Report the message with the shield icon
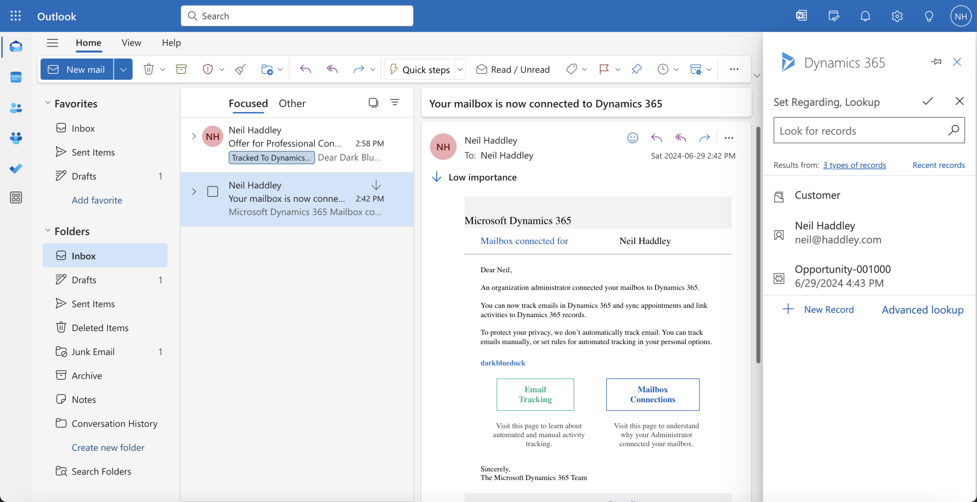Screen dimensions: 977x502 (207, 69)
